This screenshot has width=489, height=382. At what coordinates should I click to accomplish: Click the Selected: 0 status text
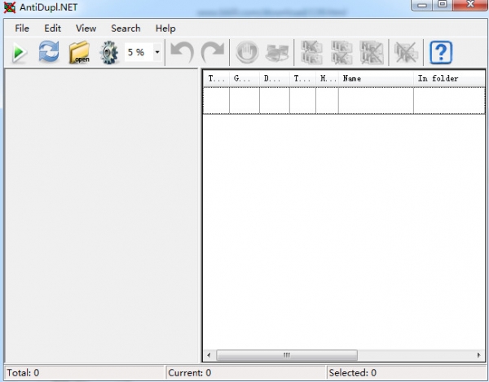353,373
